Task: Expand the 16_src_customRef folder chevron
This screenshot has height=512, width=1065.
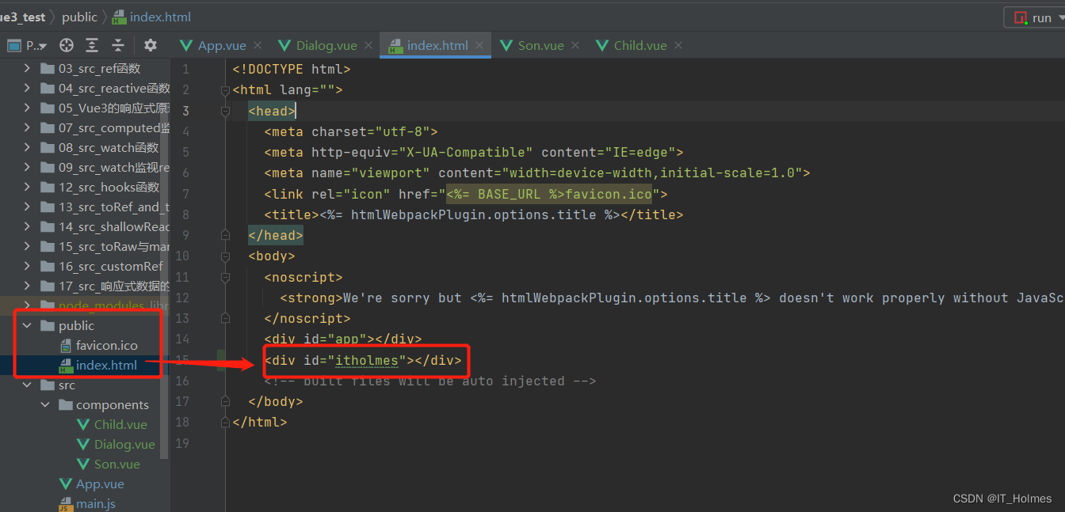Action: [28, 266]
